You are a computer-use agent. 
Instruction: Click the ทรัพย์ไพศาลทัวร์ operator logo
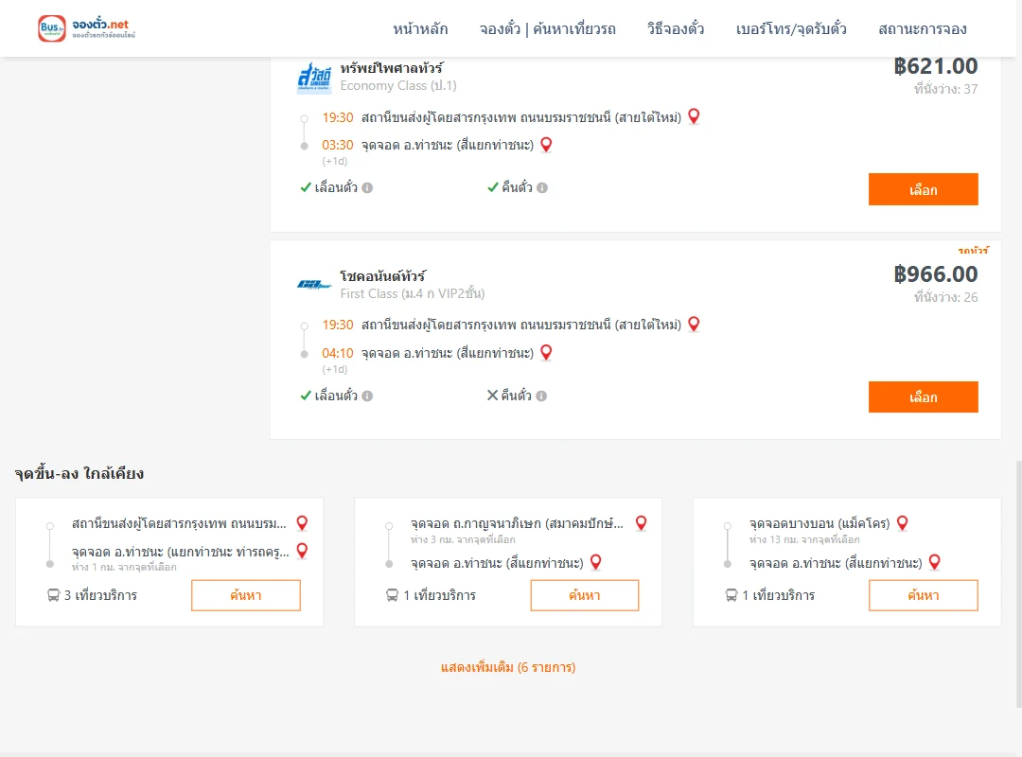[314, 78]
